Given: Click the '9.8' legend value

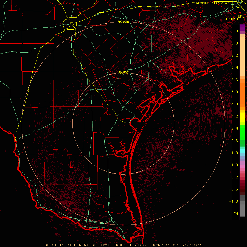Looking at the screenshot, I should [x=235, y=31].
